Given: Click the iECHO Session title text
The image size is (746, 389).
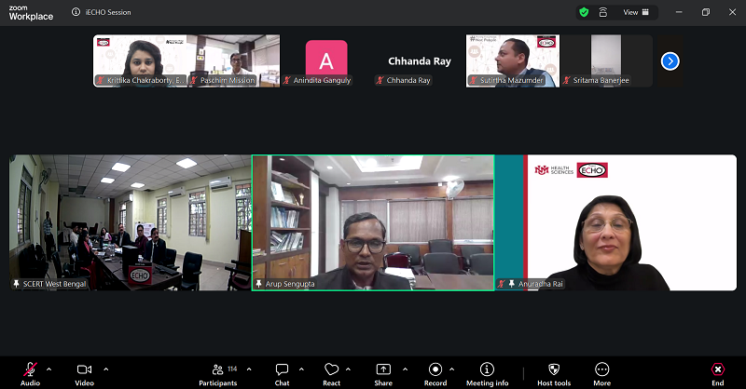Looking at the screenshot, I should pos(108,12).
